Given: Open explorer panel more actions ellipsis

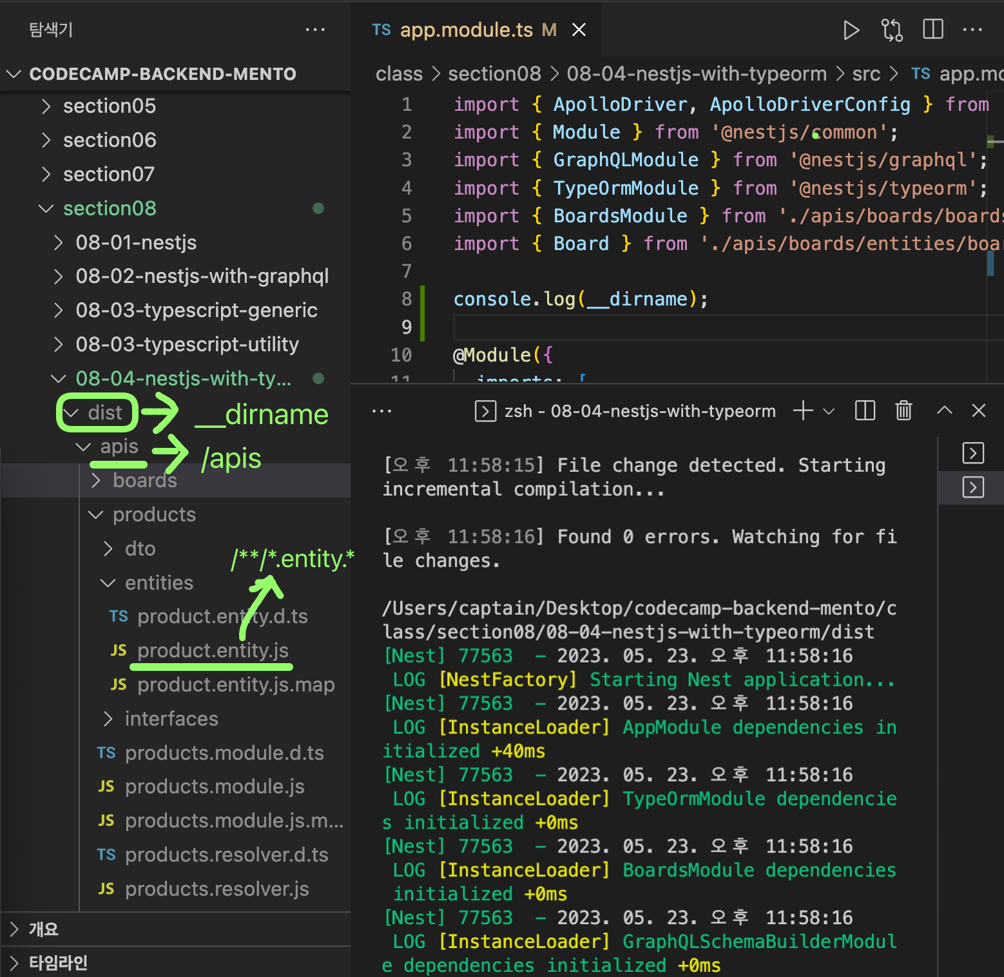Looking at the screenshot, I should (314, 30).
